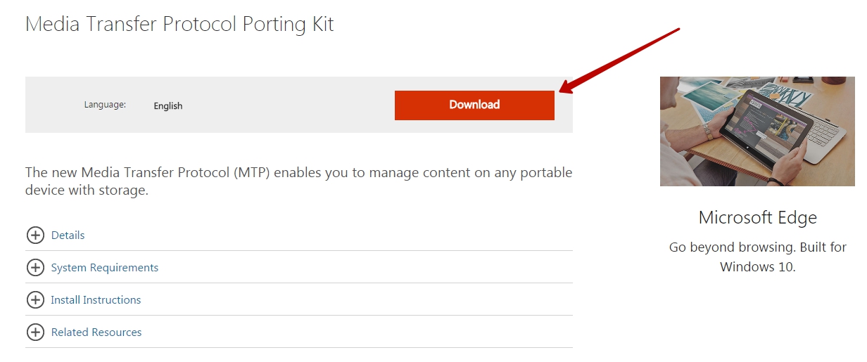Show Install Instructions via its text label
The image size is (867, 362).
click(96, 300)
